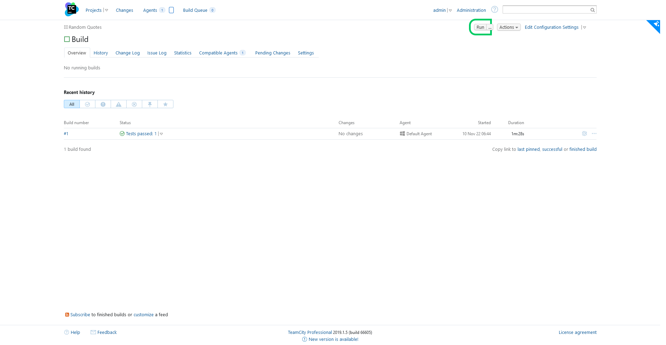Click the build configuration square status icon
The width and height of the screenshot is (666, 345).
67,39
